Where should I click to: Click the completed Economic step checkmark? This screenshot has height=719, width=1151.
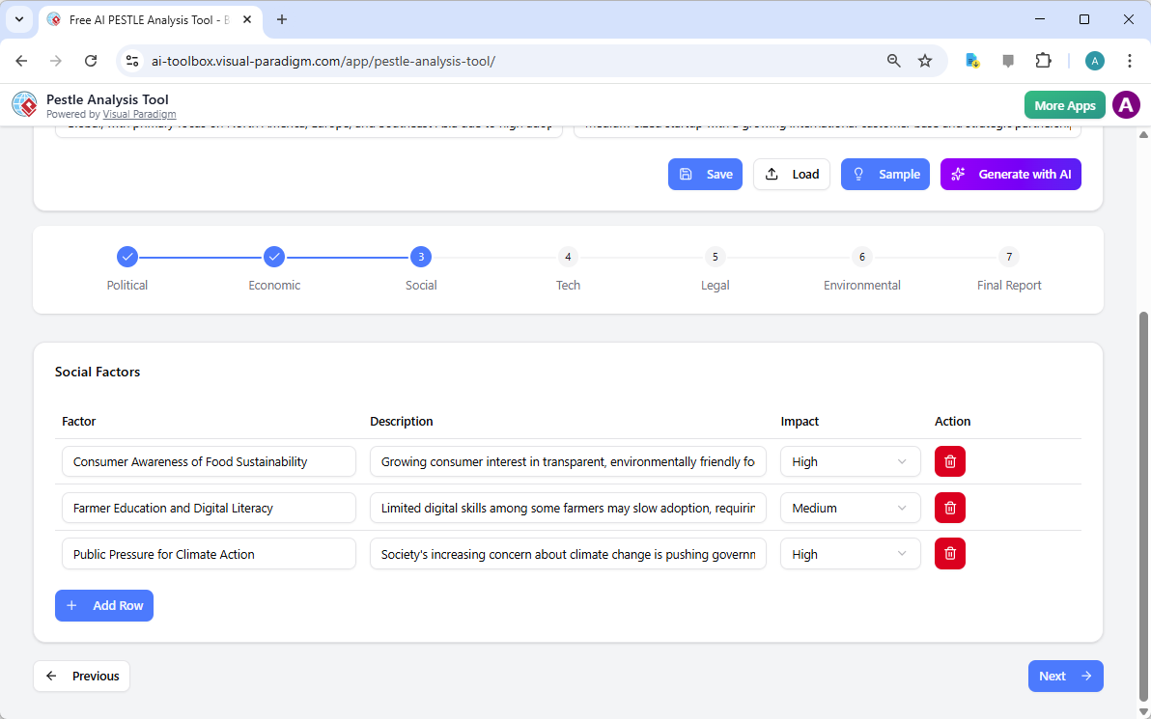click(274, 257)
